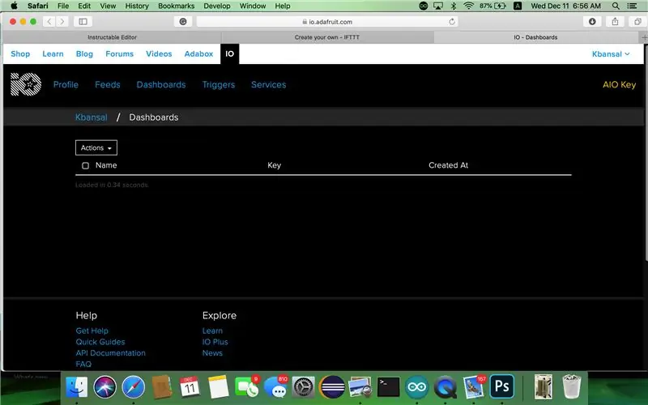This screenshot has width=648, height=405.
Task: Open the Safari File menu
Action: pyautogui.click(x=63, y=6)
